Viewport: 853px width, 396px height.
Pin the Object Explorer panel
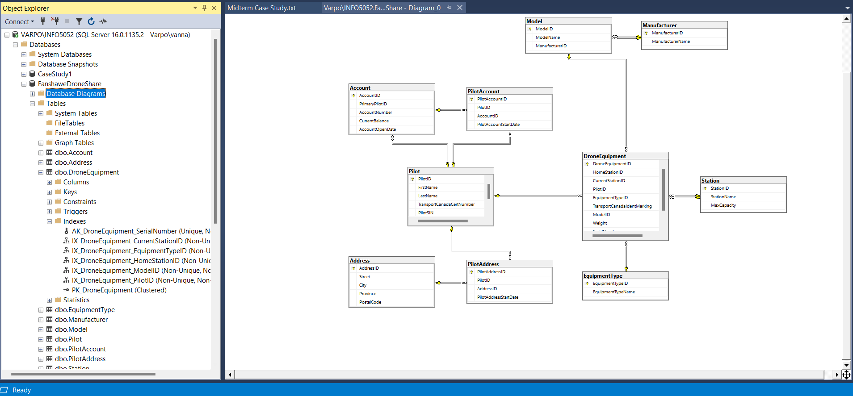point(204,8)
